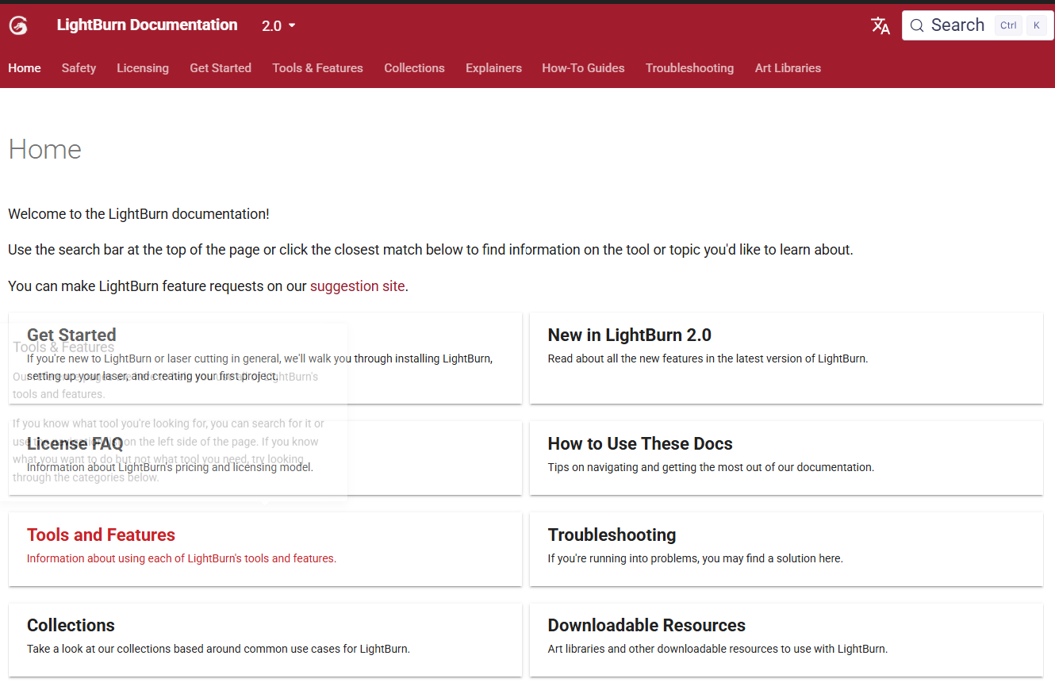Open the Downloadable Resources card
The height and width of the screenshot is (690, 1055).
[785, 638]
